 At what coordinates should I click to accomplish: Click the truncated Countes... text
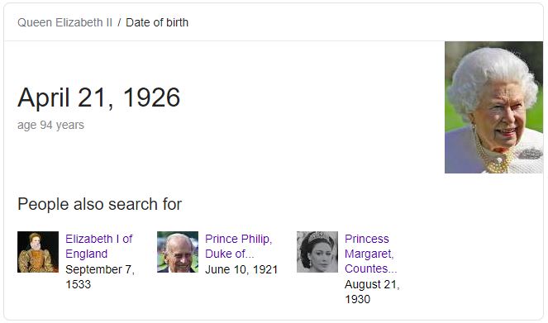click(370, 268)
